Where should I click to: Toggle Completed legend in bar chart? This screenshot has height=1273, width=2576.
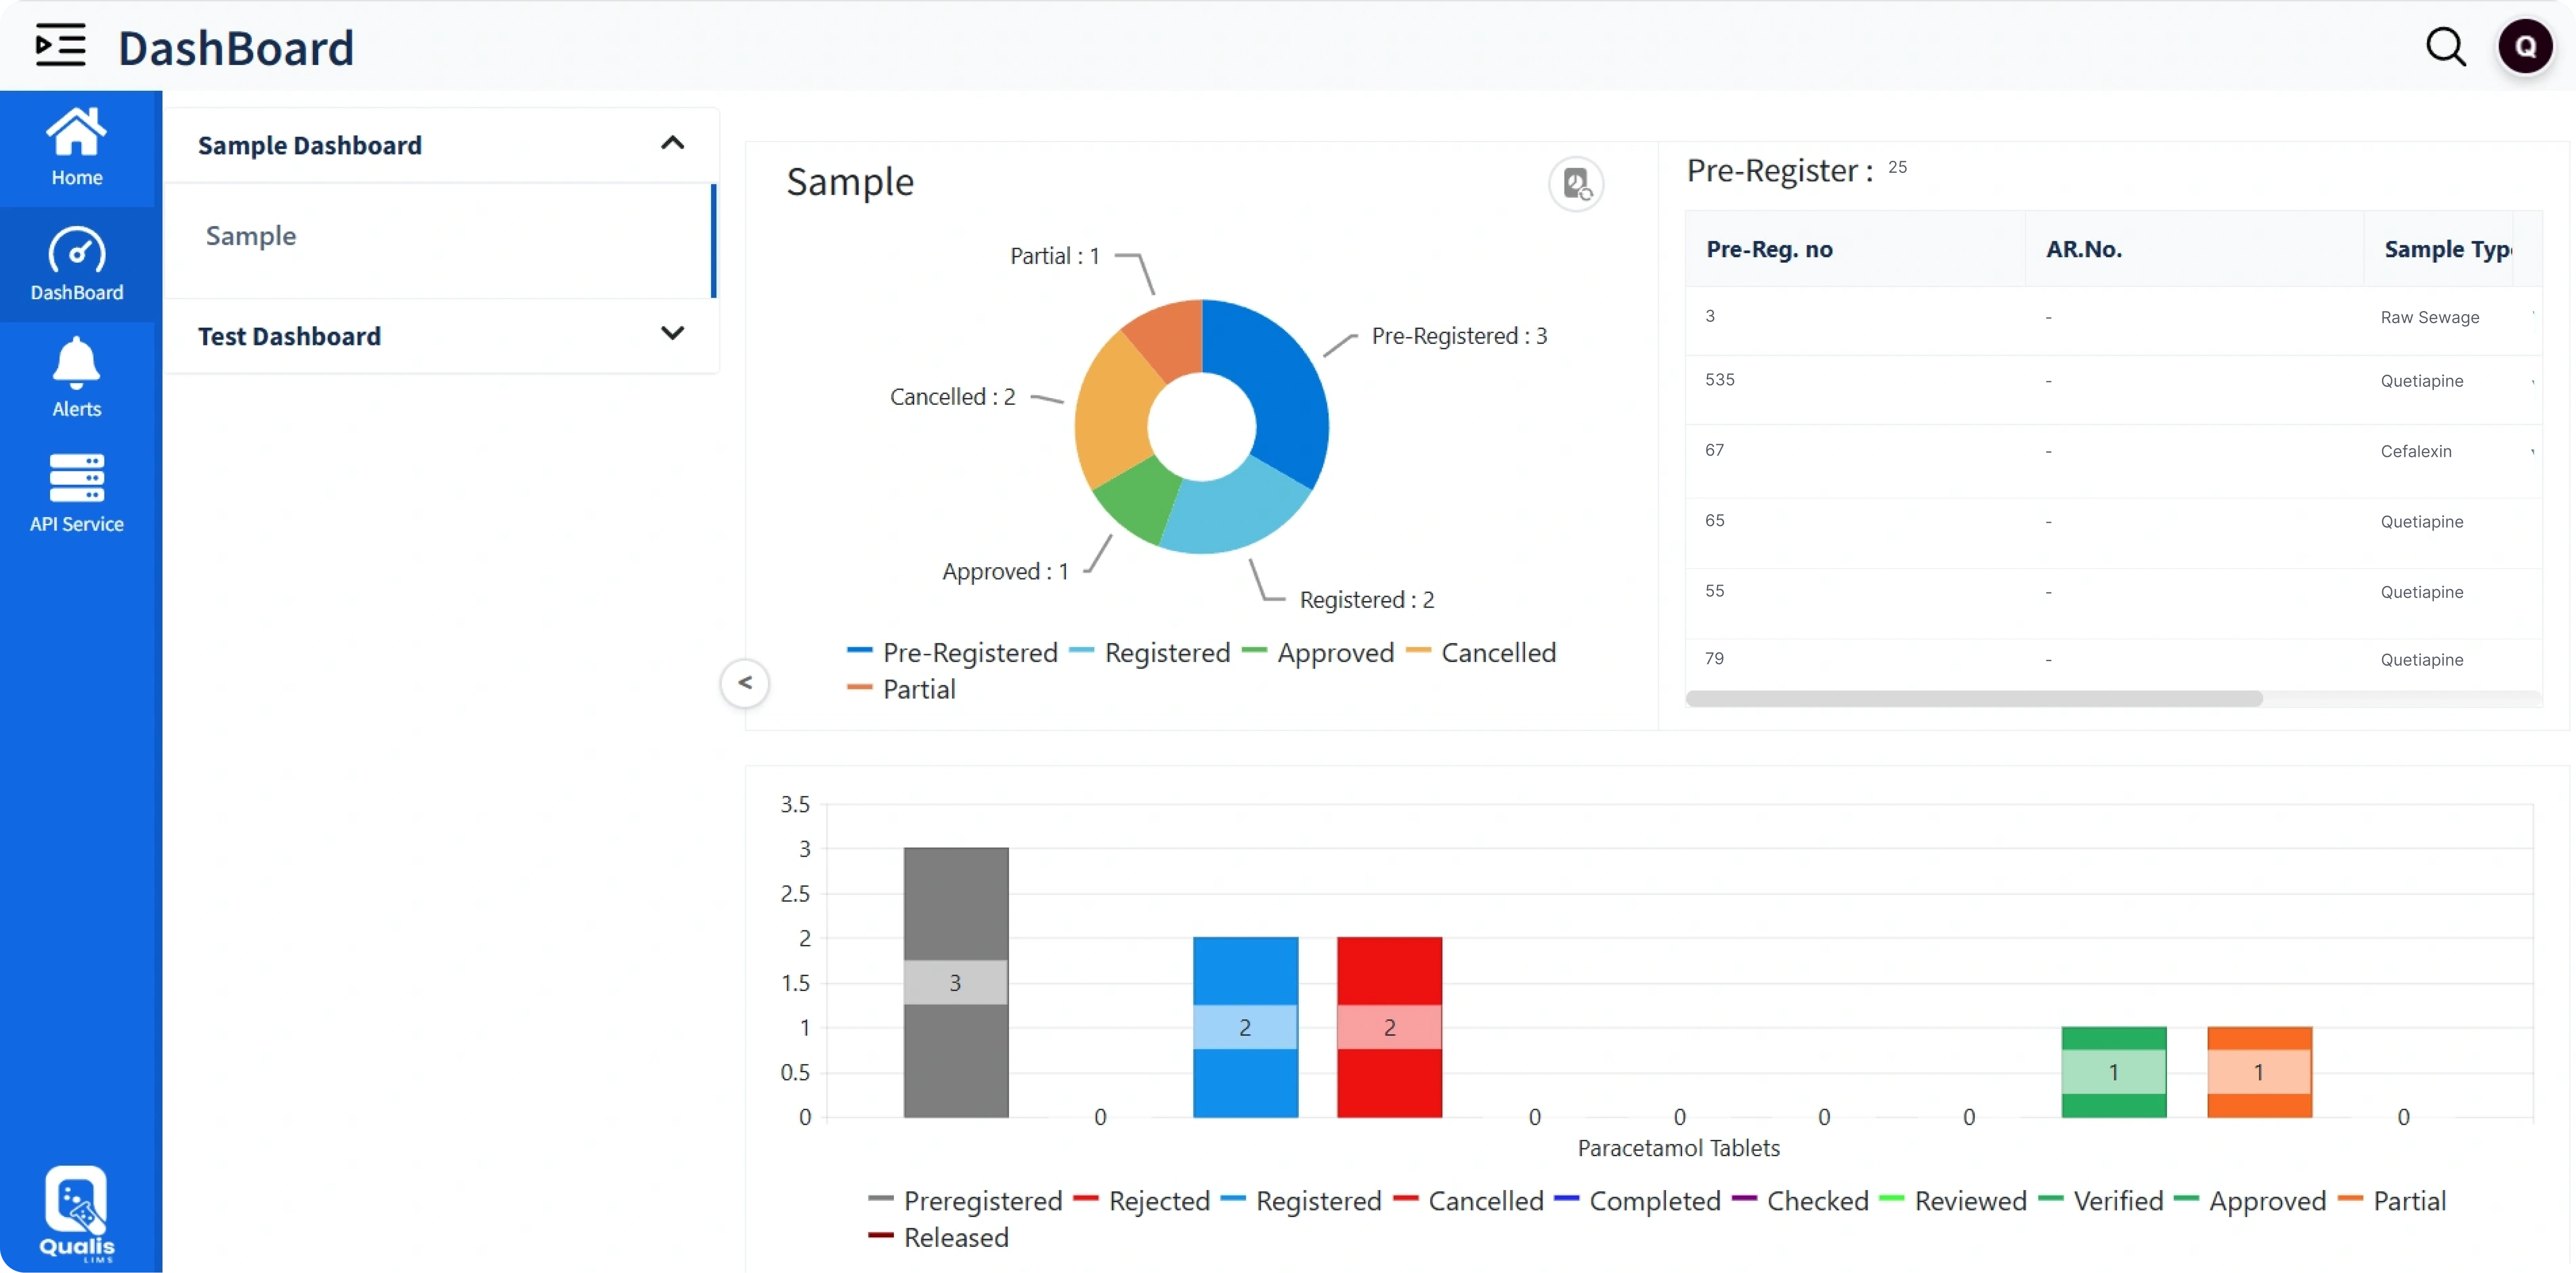tap(1638, 1200)
